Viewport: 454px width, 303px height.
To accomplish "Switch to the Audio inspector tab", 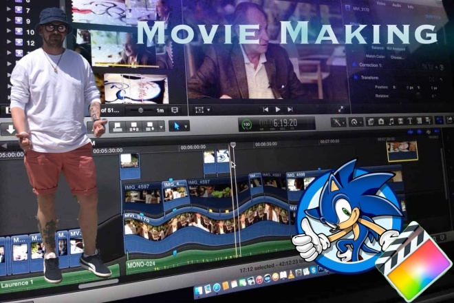I will click(x=397, y=6).
